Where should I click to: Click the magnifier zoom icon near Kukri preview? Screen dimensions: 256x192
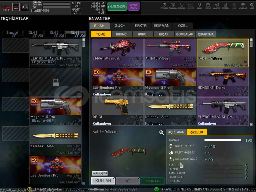(x=161, y=132)
